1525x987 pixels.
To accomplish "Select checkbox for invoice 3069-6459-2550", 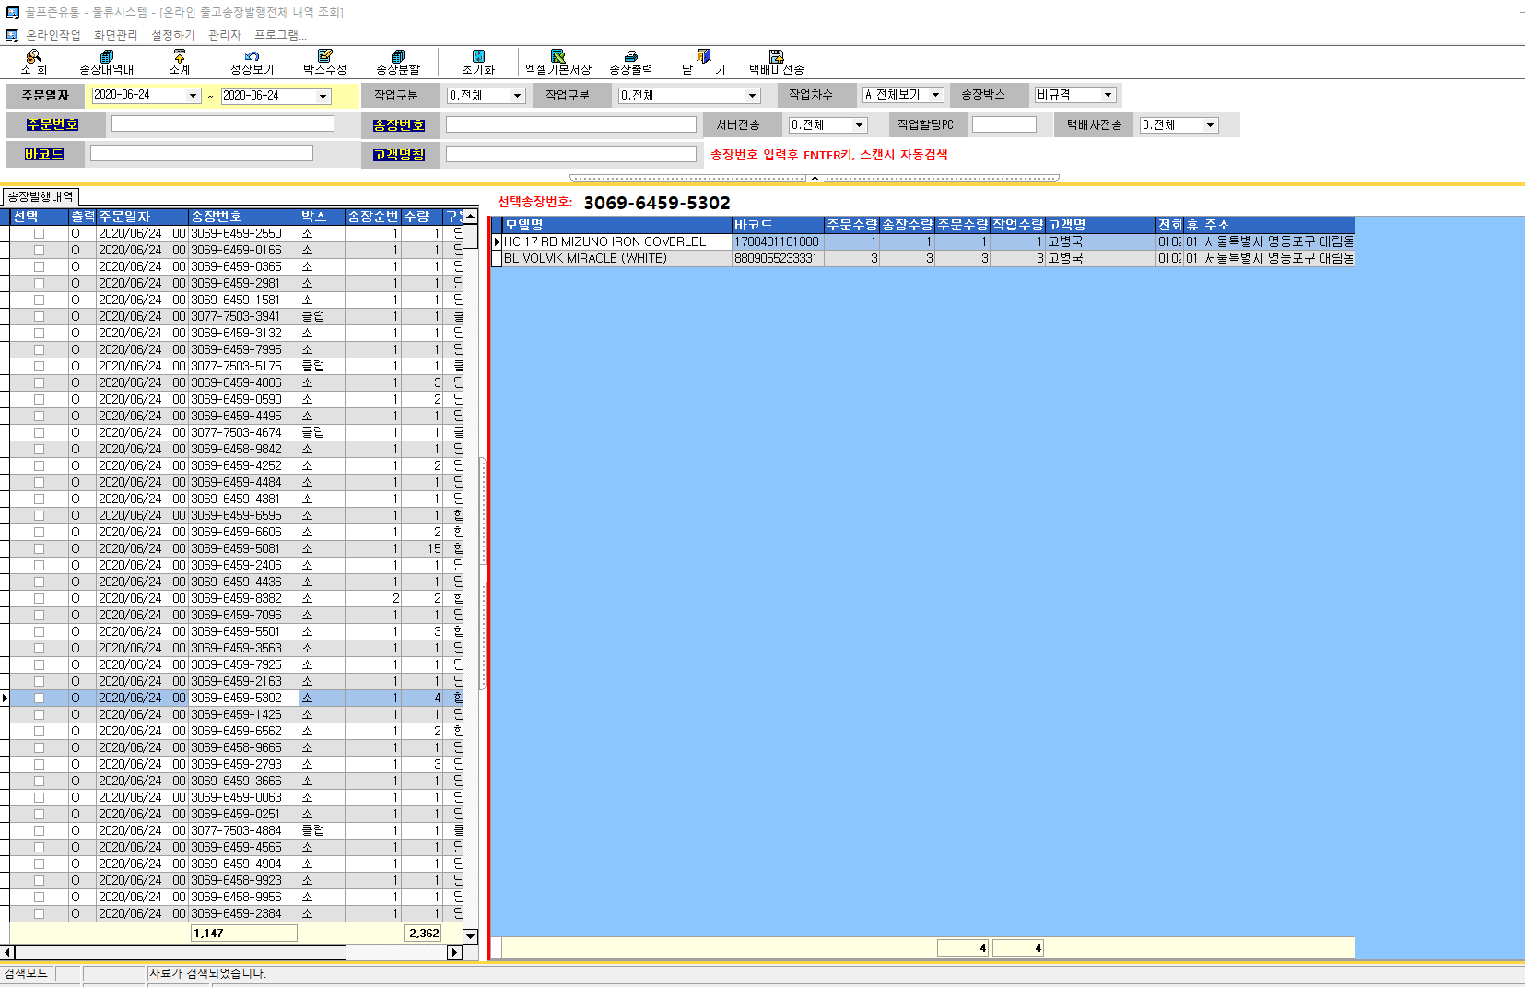I will coord(39,234).
